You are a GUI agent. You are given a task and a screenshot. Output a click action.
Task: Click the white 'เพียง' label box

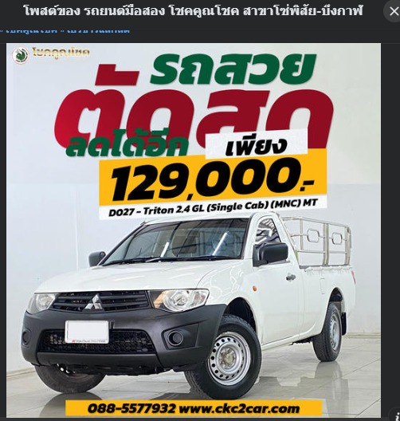(x=257, y=144)
